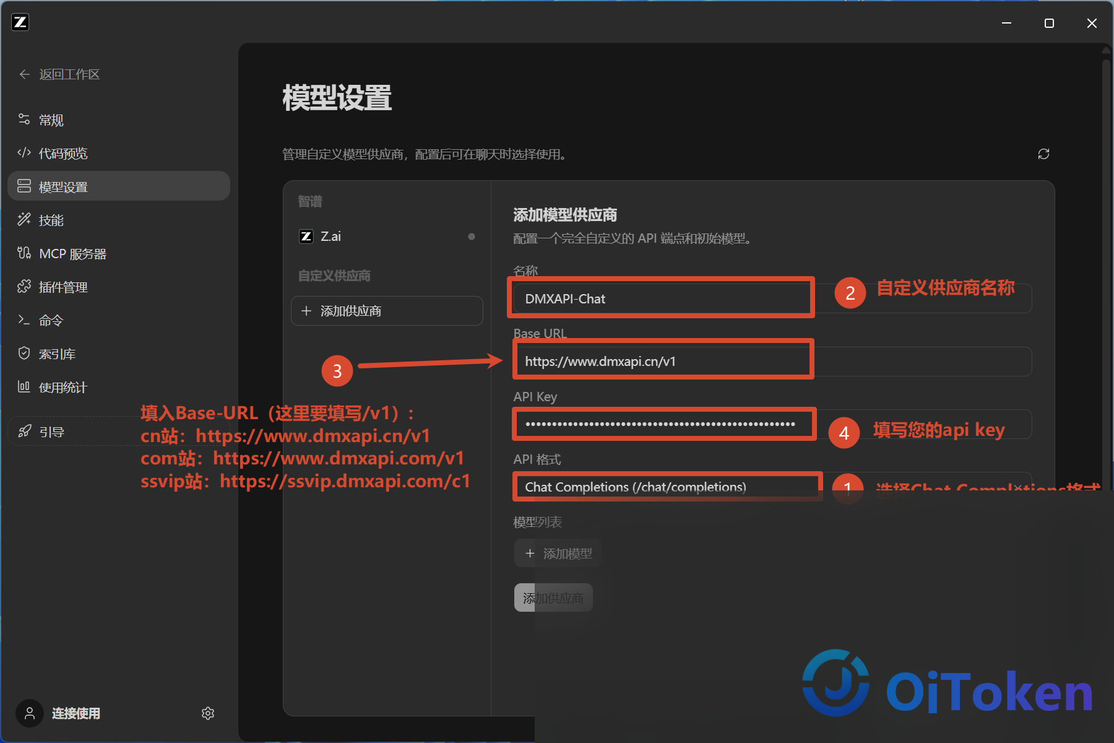Click the 添加供应商 button in provider list
Viewport: 1114px width, 743px height.
point(387,311)
